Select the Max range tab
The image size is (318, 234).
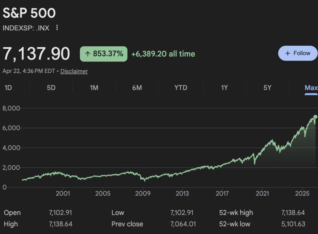pyautogui.click(x=311, y=88)
